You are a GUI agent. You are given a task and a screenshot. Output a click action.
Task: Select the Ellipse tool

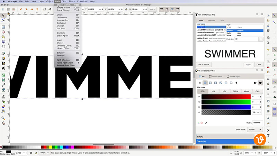pyautogui.click(x=3, y=32)
